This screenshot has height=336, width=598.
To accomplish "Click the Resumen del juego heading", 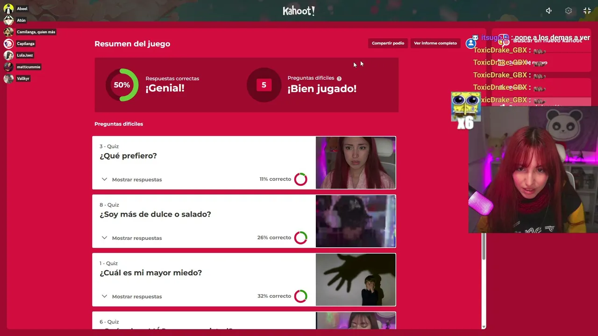I will pyautogui.click(x=132, y=44).
